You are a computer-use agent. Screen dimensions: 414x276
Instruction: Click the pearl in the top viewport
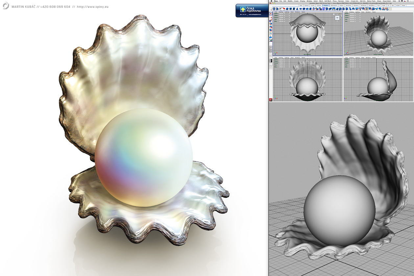pos(307,34)
